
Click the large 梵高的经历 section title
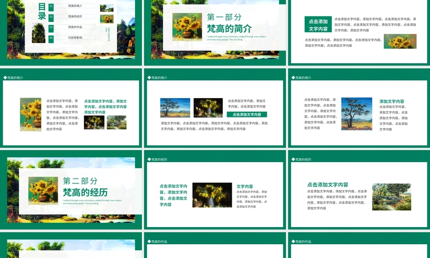pos(85,192)
